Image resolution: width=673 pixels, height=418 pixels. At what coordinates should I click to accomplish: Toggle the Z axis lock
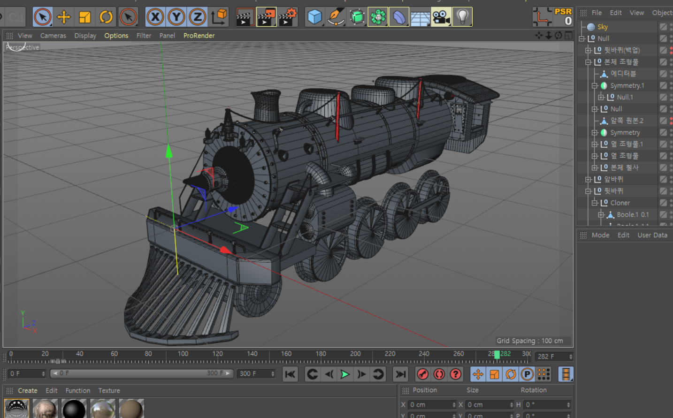198,17
